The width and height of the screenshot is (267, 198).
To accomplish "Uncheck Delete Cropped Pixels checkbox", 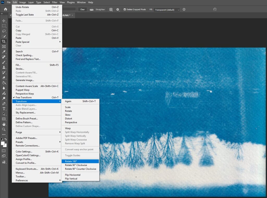I will coord(125,9).
